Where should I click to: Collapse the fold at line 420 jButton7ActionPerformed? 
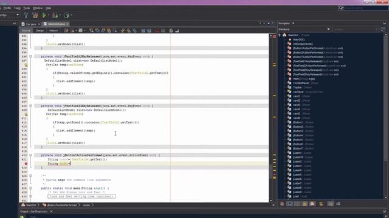point(31,155)
